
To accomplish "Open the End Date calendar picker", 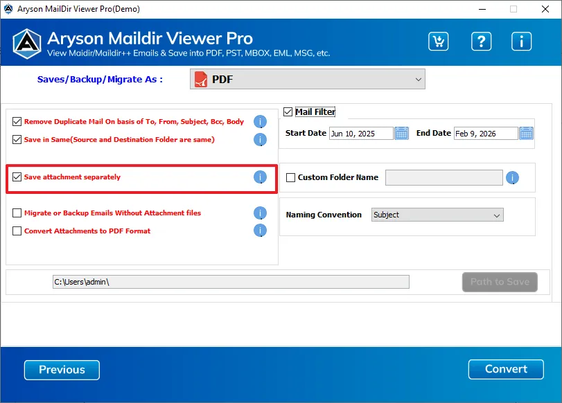I will 526,133.
